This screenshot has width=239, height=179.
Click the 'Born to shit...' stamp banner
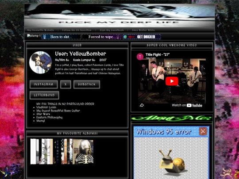61,37
